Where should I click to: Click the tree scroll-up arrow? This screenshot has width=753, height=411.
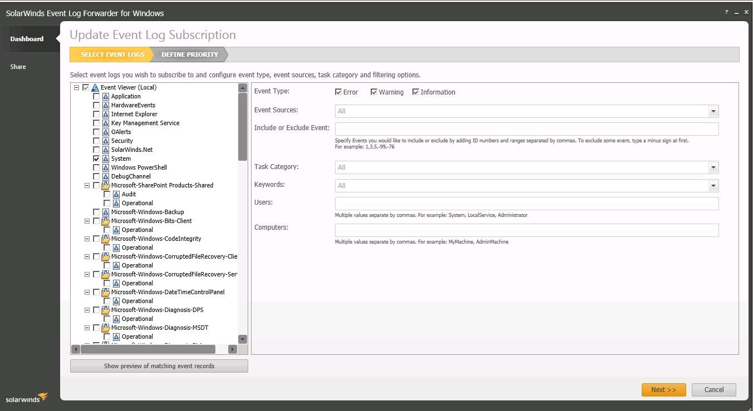click(x=243, y=88)
